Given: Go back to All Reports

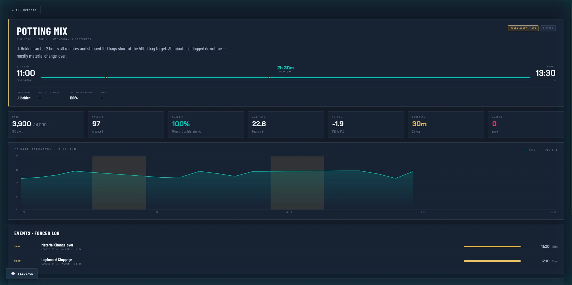Looking at the screenshot, I should 24,10.
